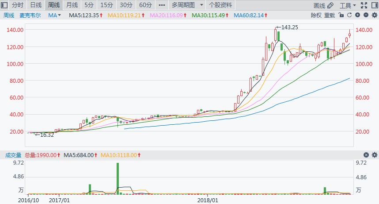Zoom out the chart with minus icon
Screen dimensions: 379x204
point(366,15)
